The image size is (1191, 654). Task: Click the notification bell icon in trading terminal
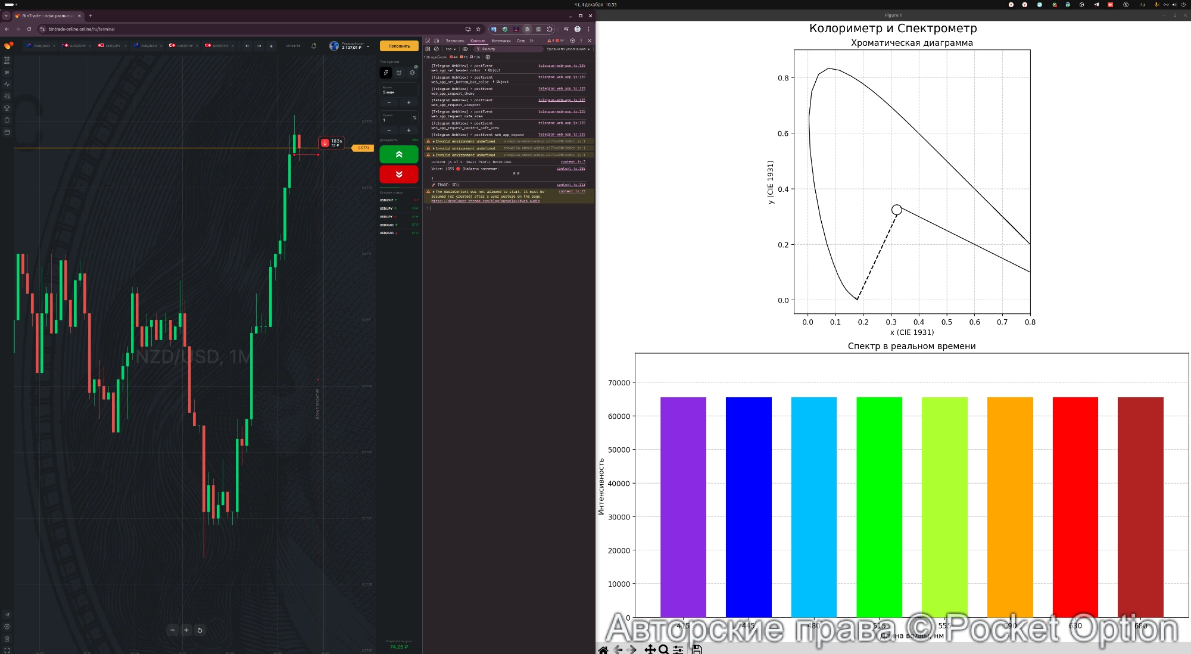click(x=314, y=46)
